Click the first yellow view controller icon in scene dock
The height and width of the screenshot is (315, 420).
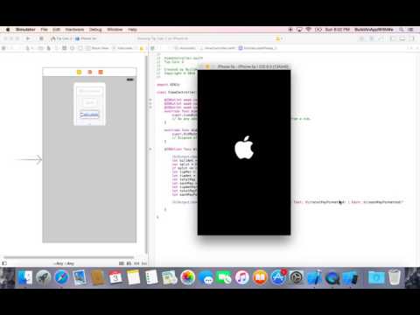tap(79, 72)
